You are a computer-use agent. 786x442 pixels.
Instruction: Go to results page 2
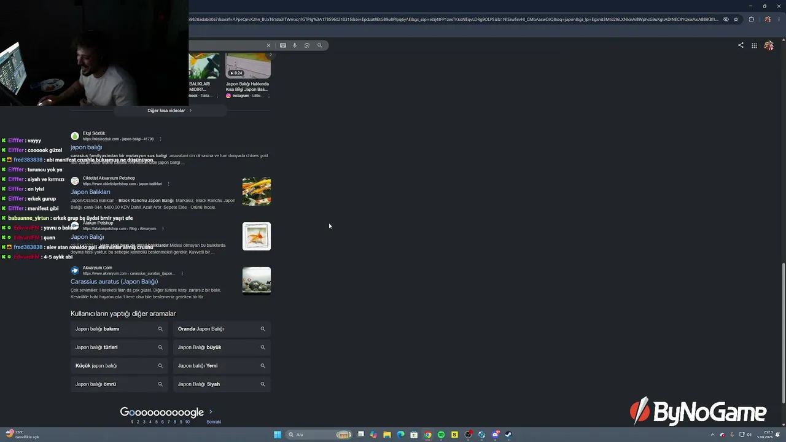tap(138, 422)
